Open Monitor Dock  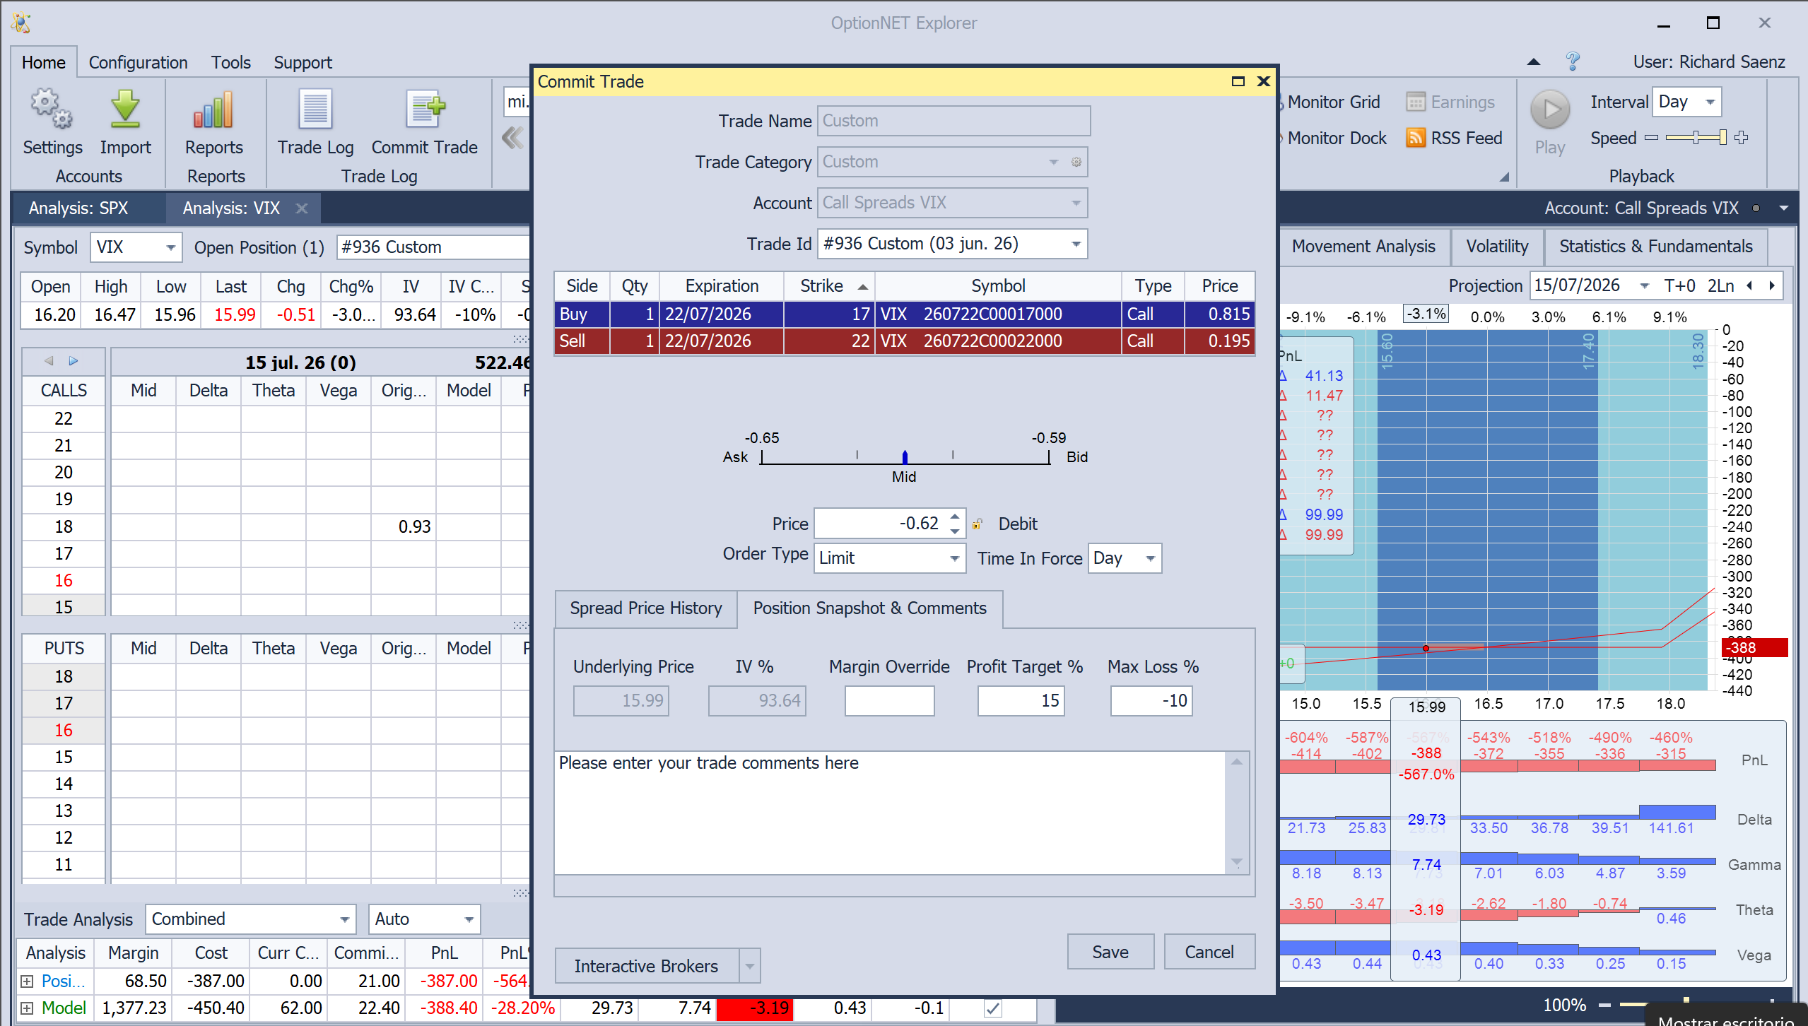click(x=1337, y=138)
